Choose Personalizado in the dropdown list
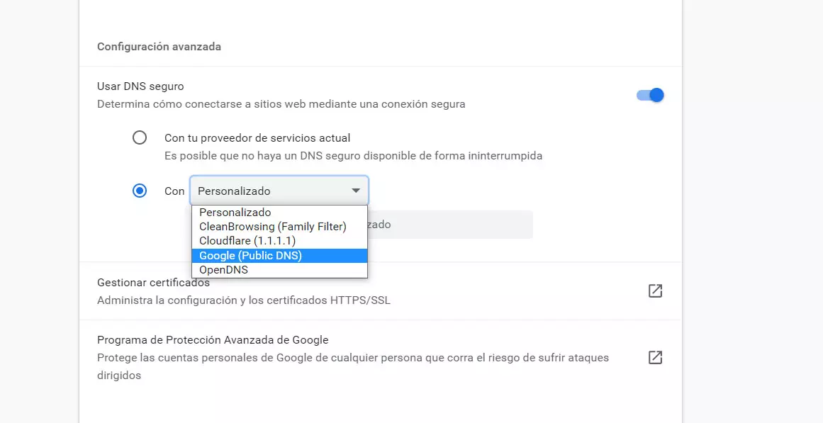The width and height of the screenshot is (823, 423). click(279, 213)
